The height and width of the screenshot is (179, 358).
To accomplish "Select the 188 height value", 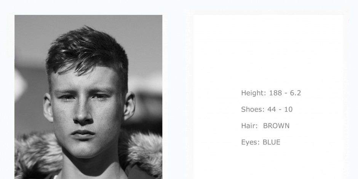I will [275, 93].
